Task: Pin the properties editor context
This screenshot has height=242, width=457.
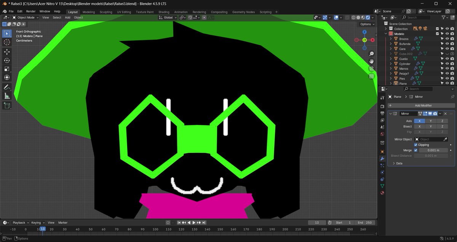Action: point(452,97)
